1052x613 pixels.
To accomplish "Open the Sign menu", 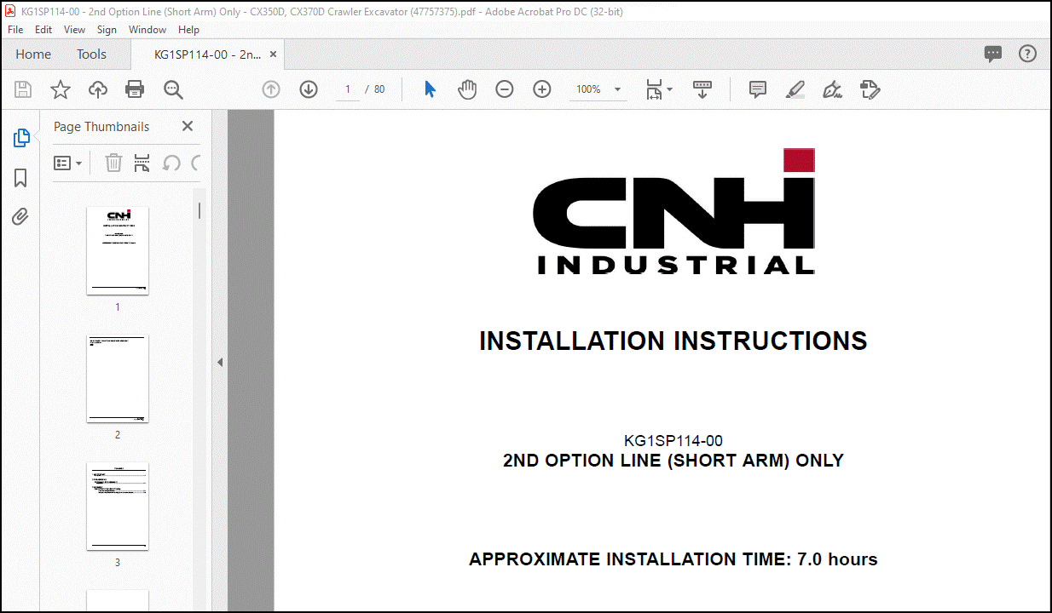I will [x=107, y=29].
